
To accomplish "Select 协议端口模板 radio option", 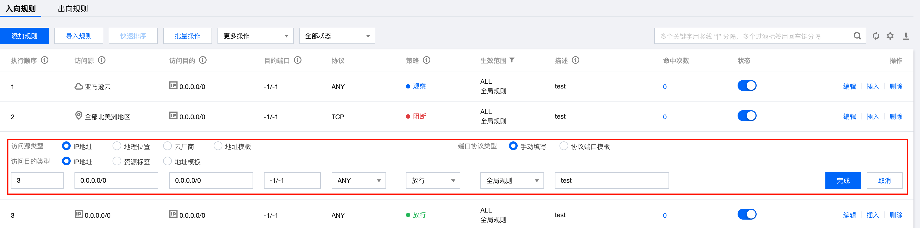I will [x=564, y=146].
